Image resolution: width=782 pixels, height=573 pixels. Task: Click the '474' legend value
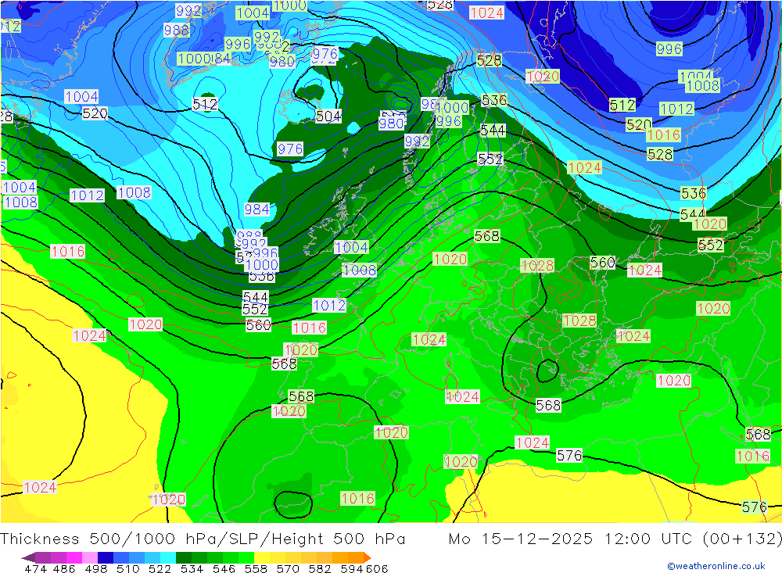35,568
